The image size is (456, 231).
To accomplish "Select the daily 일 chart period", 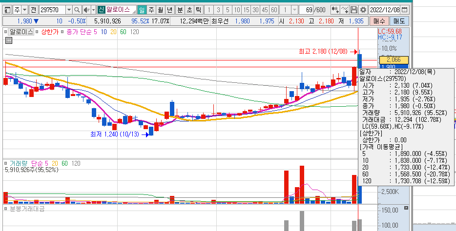I will (x=142, y=10).
